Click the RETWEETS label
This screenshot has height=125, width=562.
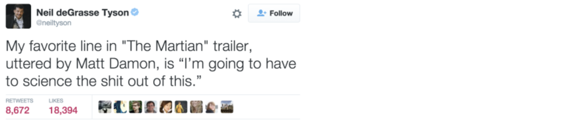pos(20,101)
